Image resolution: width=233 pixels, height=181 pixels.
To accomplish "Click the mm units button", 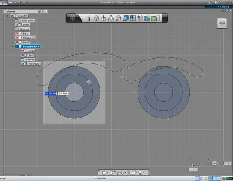I will tap(215, 163).
